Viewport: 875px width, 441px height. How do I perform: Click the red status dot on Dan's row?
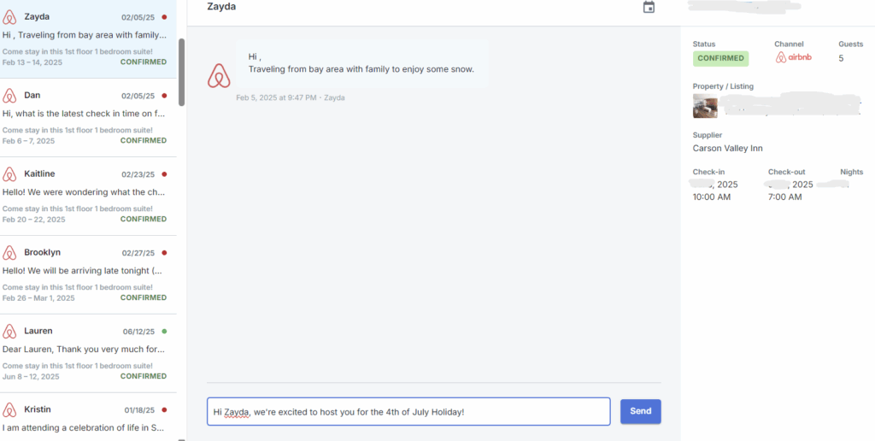(x=164, y=96)
